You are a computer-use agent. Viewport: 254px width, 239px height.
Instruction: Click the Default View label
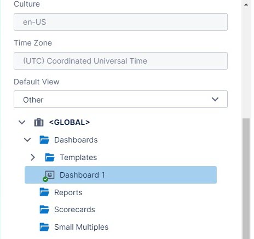coord(37,82)
